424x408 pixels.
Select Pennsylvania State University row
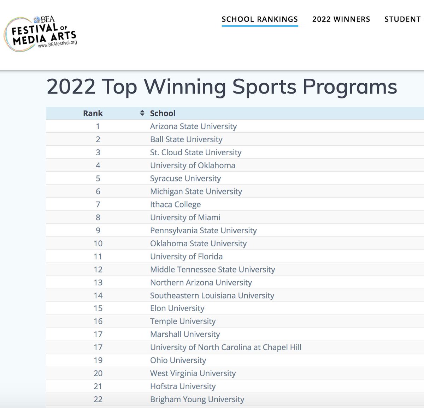235,230
